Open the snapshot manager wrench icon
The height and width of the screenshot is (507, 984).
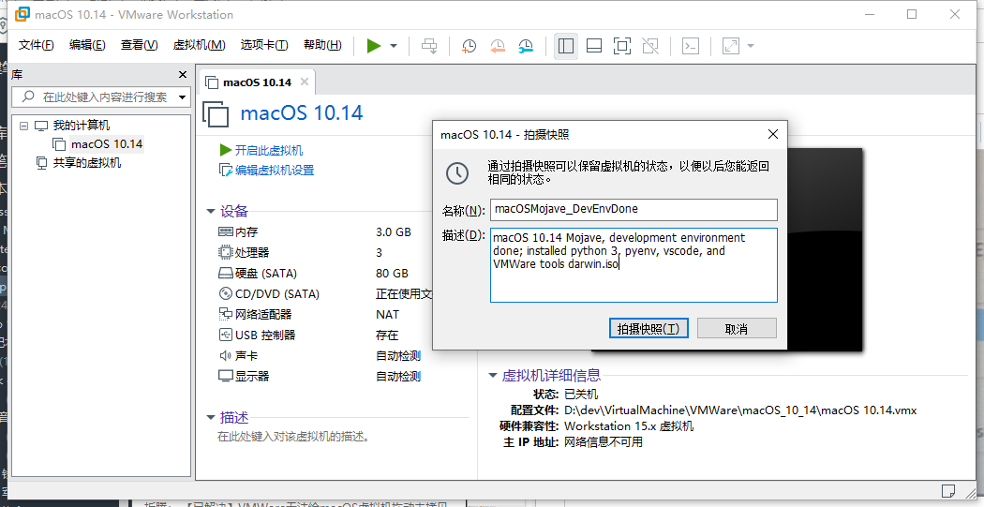(526, 46)
